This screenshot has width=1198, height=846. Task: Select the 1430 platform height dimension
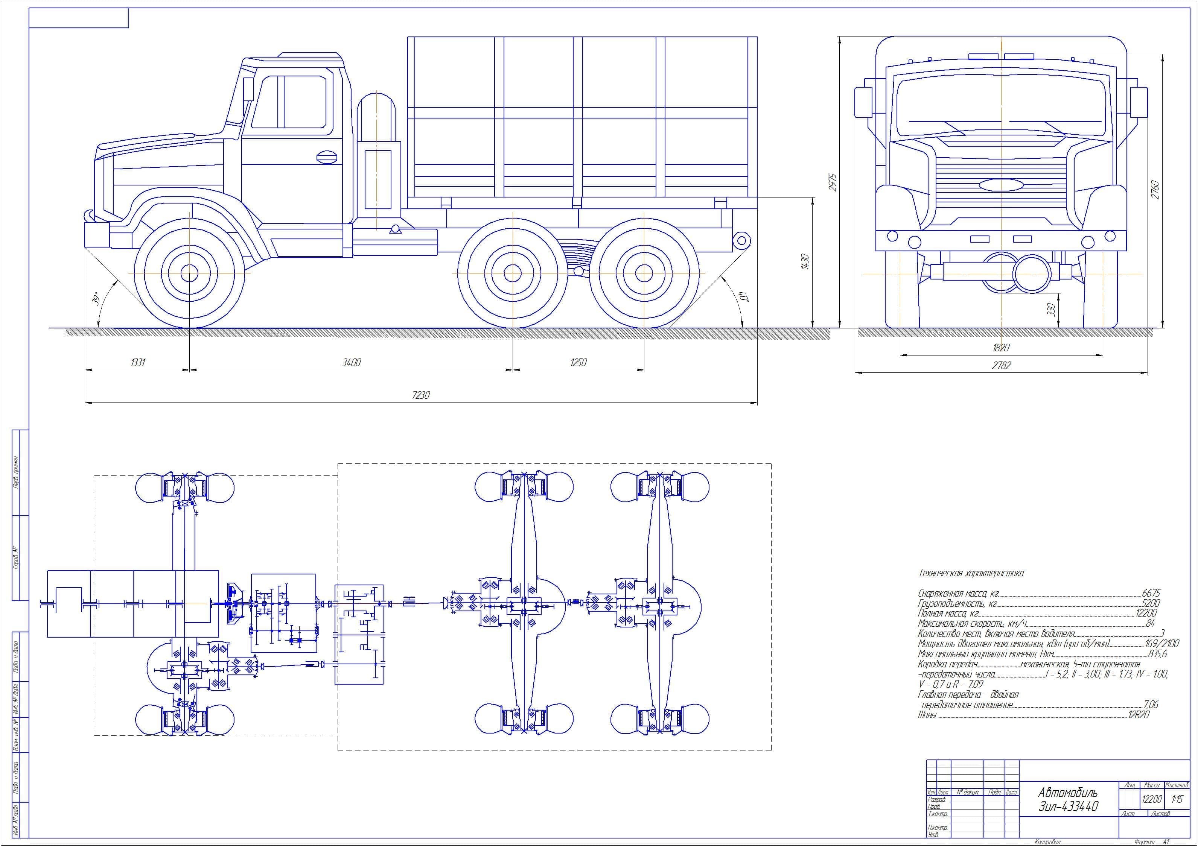tap(805, 261)
